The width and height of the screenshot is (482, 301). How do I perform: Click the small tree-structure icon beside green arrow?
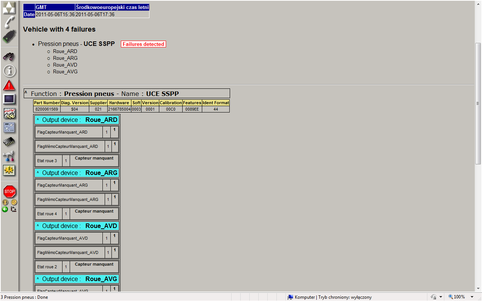coord(14,209)
